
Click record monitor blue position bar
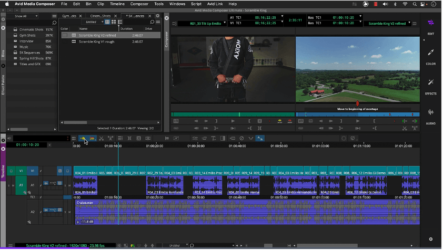pos(358,114)
